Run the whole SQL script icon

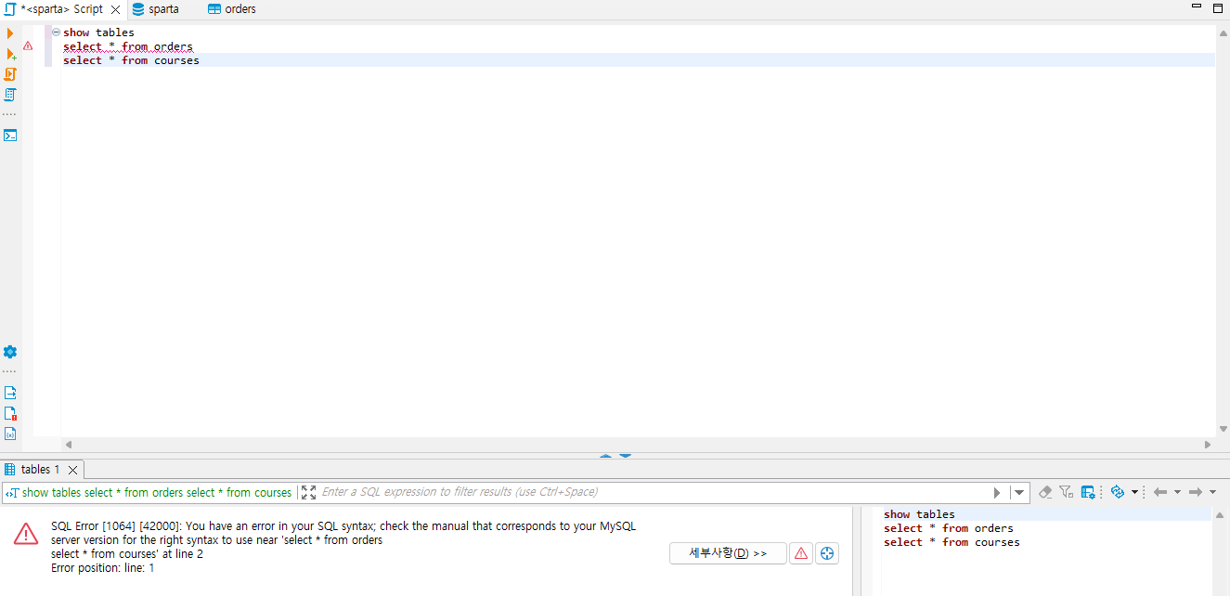tap(10, 74)
